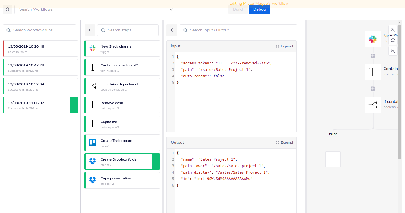This screenshot has width=405, height=213.
Task: Click the Dropbox icon for Create Dropbox folder
Action: point(93,162)
